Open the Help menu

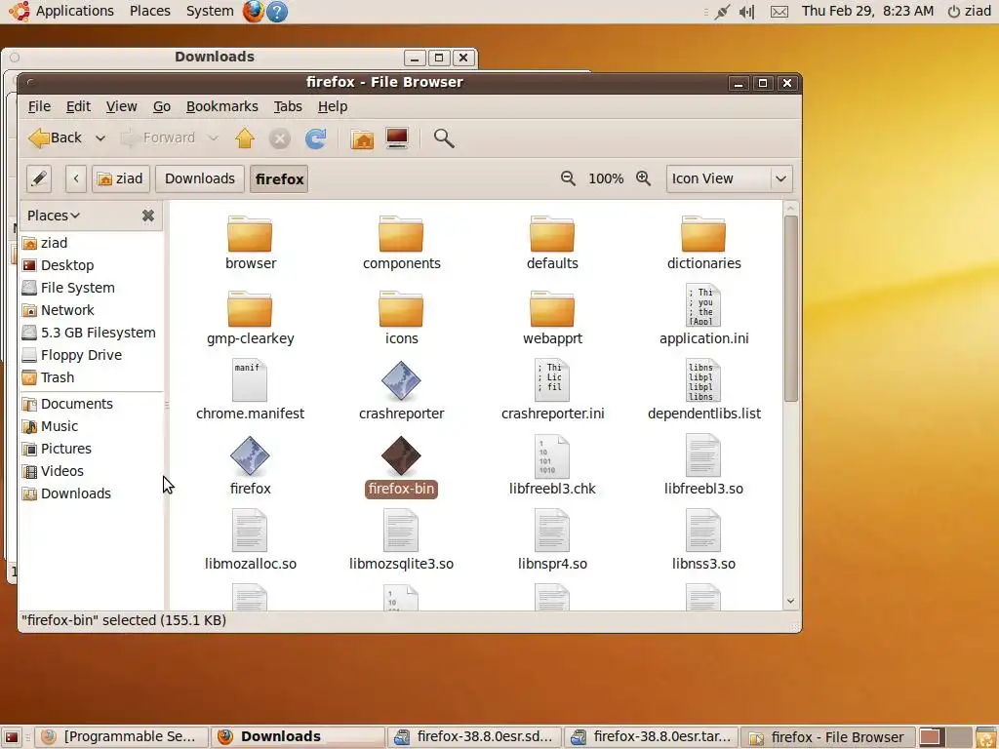[x=333, y=106]
